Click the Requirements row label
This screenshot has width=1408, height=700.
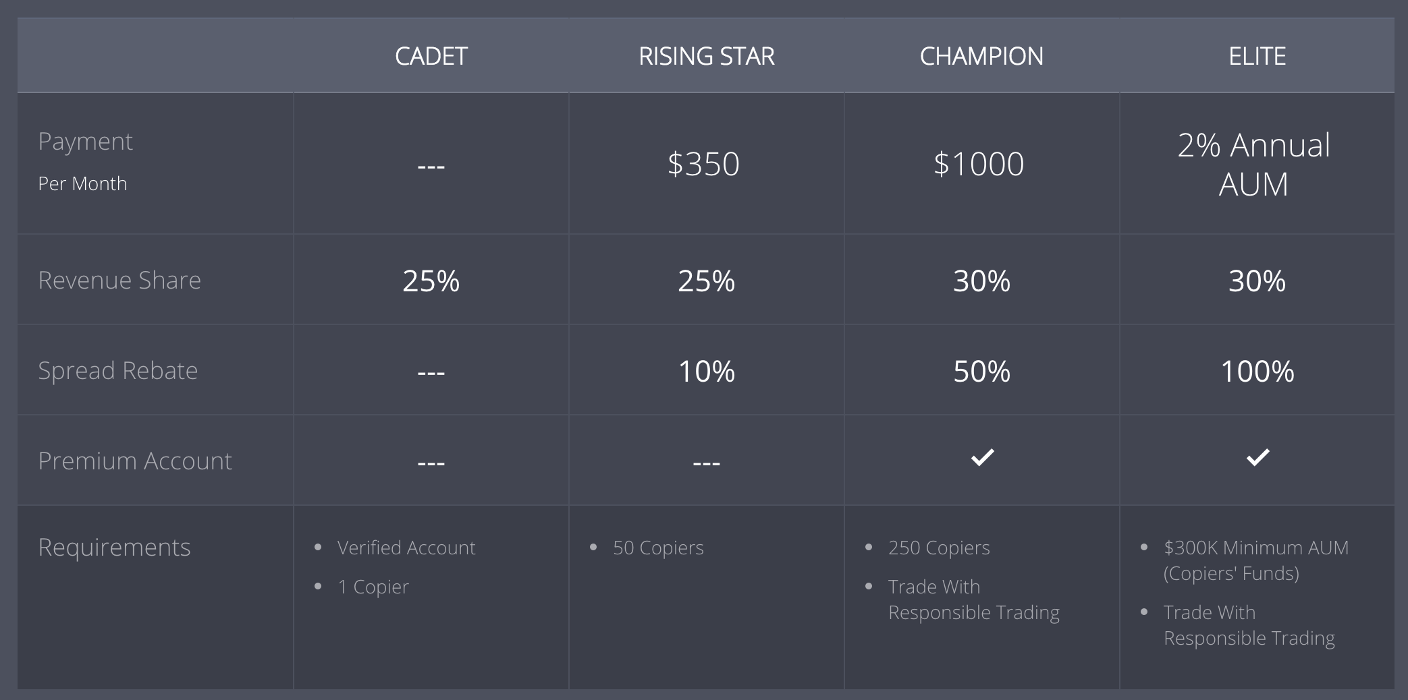click(x=114, y=547)
